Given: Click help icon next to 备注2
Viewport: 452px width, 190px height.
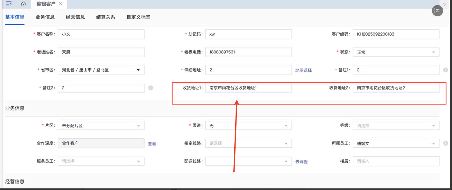Looking at the screenshot, I should pos(151,88).
